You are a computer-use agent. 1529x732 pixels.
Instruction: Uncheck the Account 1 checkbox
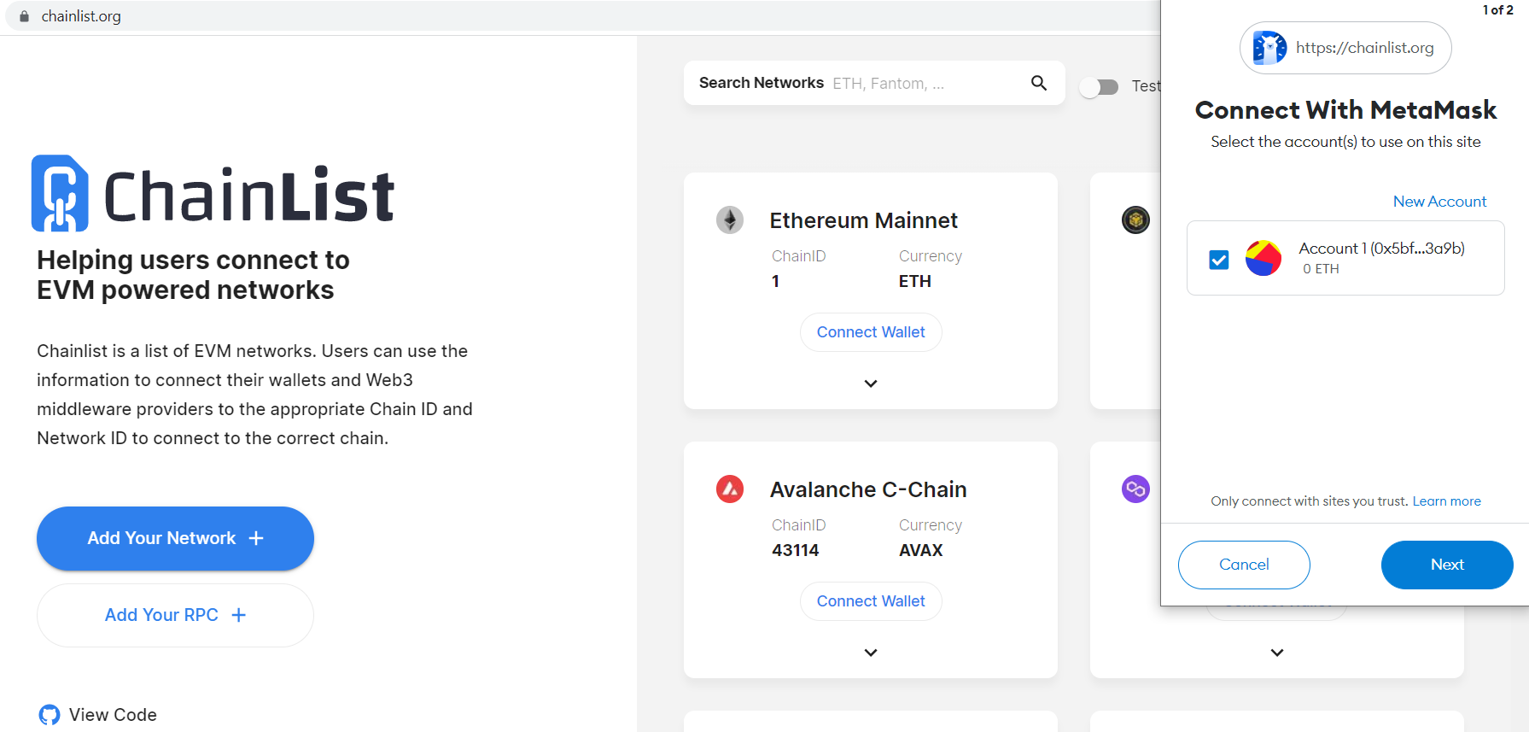(1219, 260)
